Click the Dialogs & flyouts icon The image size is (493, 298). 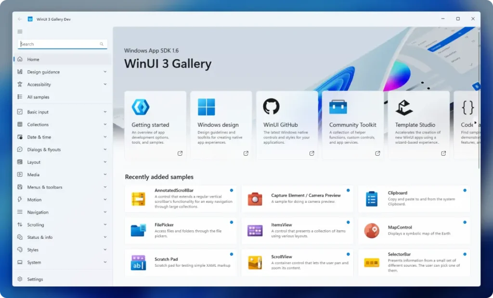click(x=20, y=149)
